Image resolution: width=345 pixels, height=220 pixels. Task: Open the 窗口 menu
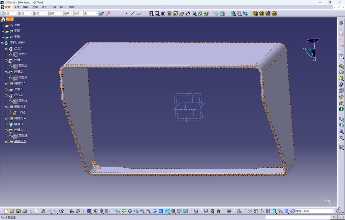click(63, 7)
